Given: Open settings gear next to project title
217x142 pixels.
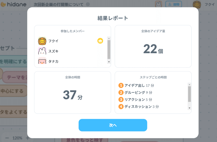Looking at the screenshot, I should [x=88, y=4].
